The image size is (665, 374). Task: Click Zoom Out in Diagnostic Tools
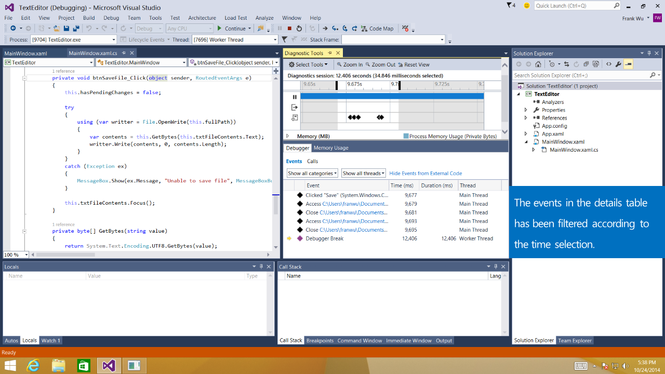380,64
